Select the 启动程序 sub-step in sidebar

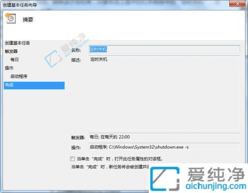(19, 77)
